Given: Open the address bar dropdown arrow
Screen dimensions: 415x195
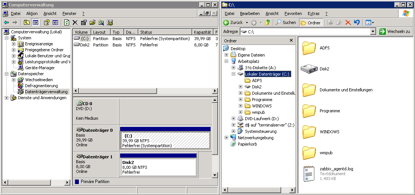Looking at the screenshot, I should 373,32.
